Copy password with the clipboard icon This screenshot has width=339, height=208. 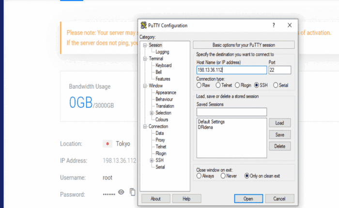(x=132, y=192)
